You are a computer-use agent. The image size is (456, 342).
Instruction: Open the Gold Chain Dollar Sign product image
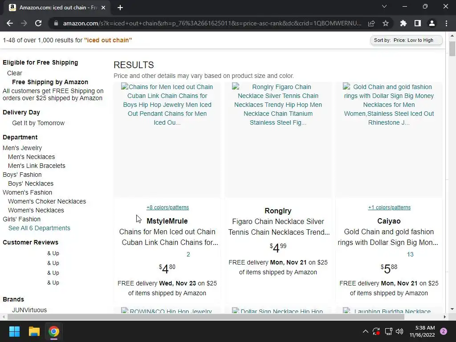click(x=389, y=139)
